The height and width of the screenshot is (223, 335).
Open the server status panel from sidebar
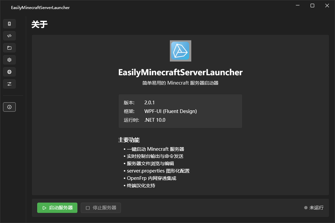(x=9, y=23)
